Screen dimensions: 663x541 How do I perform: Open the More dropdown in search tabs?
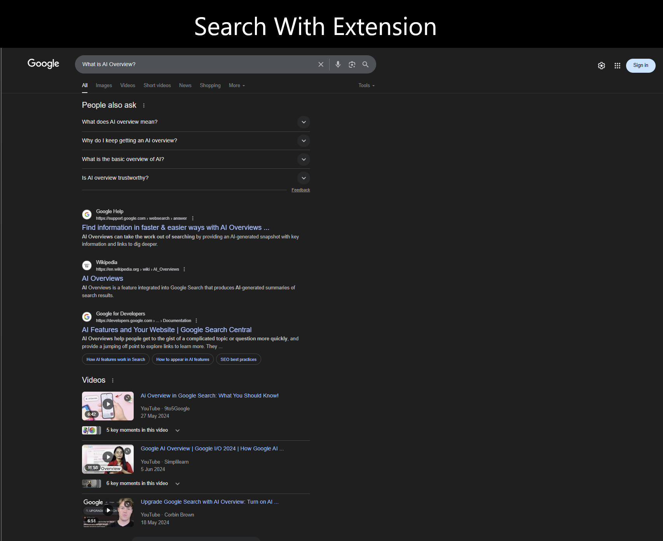coord(237,86)
